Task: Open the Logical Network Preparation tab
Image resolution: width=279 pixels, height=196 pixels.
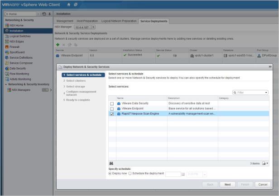Action: pyautogui.click(x=118, y=21)
